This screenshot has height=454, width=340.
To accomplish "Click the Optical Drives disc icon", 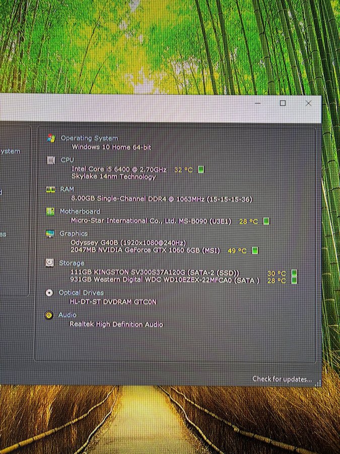I will (49, 293).
